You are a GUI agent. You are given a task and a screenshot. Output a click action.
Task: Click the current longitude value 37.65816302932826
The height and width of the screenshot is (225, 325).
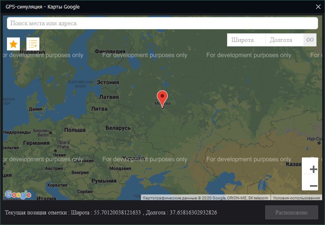point(193,212)
